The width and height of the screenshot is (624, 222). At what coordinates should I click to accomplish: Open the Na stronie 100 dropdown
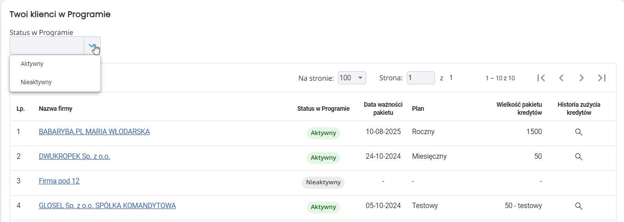pos(352,78)
